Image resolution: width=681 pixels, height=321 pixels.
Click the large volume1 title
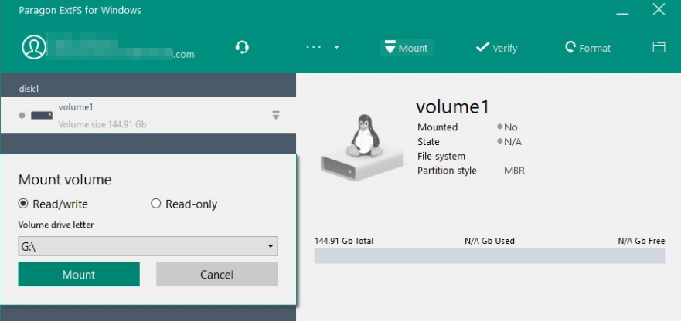tap(452, 106)
